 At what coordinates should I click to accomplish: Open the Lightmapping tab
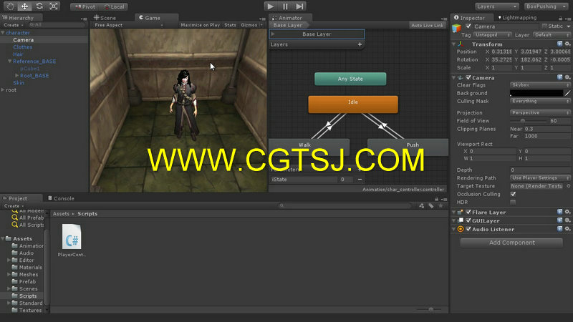[517, 17]
